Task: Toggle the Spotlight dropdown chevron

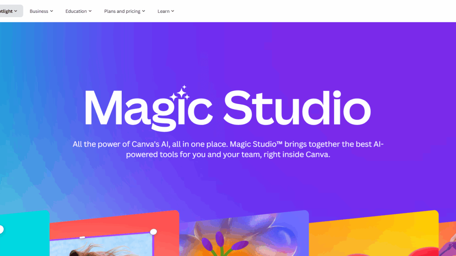Action: [x=16, y=11]
